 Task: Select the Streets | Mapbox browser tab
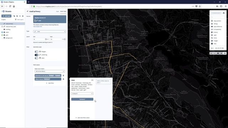[x=13, y=2]
